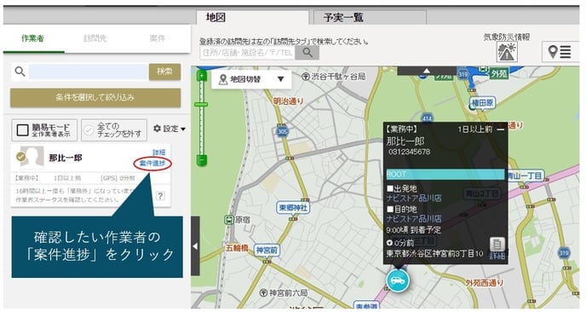
Task: Open the 案件 tab in left panel
Action: pyautogui.click(x=157, y=38)
